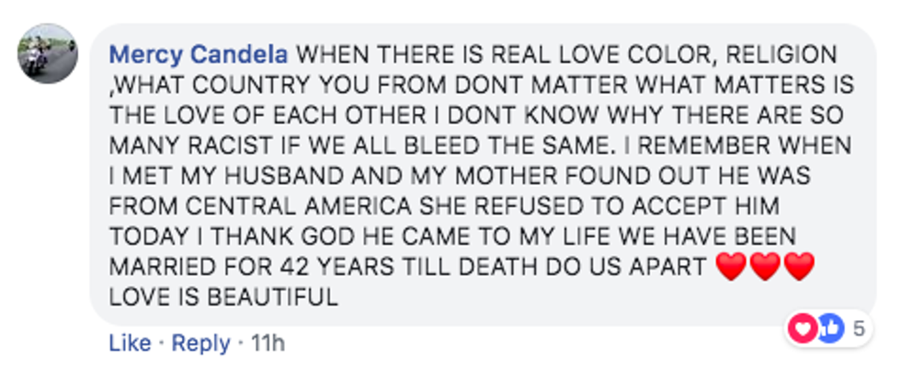This screenshot has height=369, width=901.
Task: Click the heart reaction icon
Action: [x=804, y=327]
